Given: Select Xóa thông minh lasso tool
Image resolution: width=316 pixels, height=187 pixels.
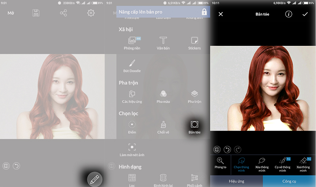Looking at the screenshot, I should (262, 165).
